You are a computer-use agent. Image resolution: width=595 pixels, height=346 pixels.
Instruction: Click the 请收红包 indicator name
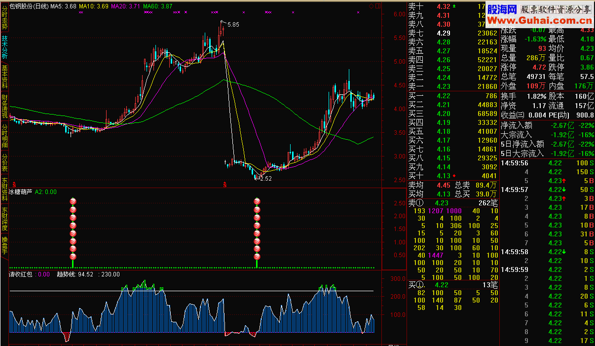(x=21, y=274)
